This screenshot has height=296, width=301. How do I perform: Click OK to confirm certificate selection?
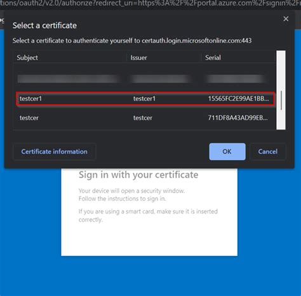[x=227, y=152]
